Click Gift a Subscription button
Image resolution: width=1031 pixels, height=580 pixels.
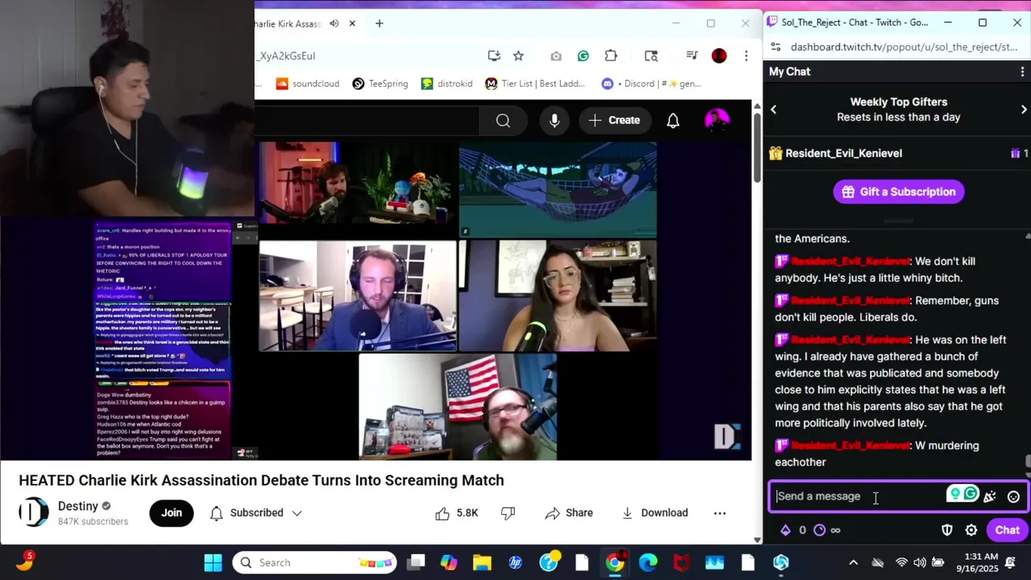[899, 192]
